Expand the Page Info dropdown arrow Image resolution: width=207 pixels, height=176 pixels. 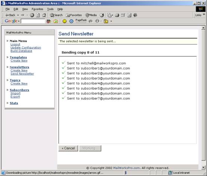(101, 21)
